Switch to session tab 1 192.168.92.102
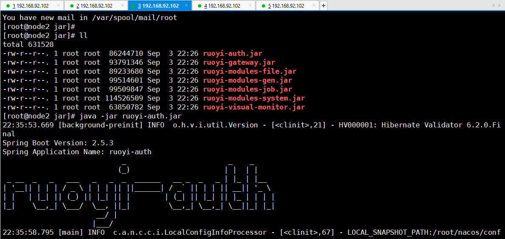This screenshot has width=505, height=239. [x=32, y=6]
